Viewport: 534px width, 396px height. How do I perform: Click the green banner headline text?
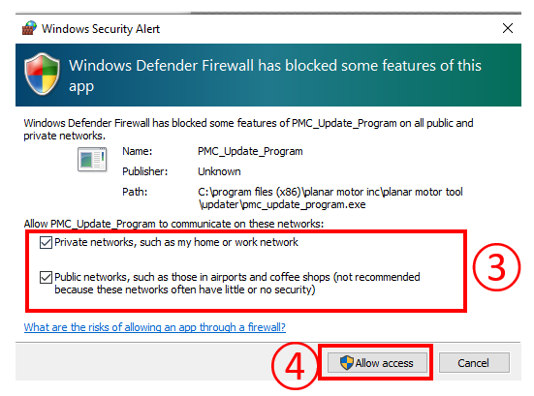[275, 76]
